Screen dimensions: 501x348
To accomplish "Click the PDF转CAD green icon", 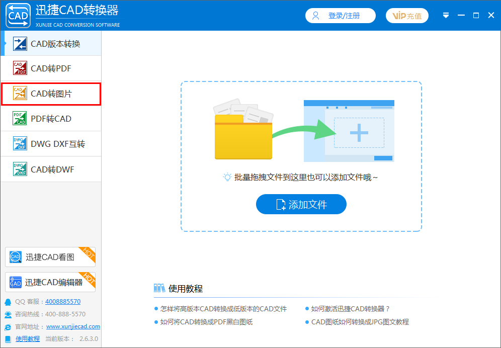I will [x=20, y=119].
